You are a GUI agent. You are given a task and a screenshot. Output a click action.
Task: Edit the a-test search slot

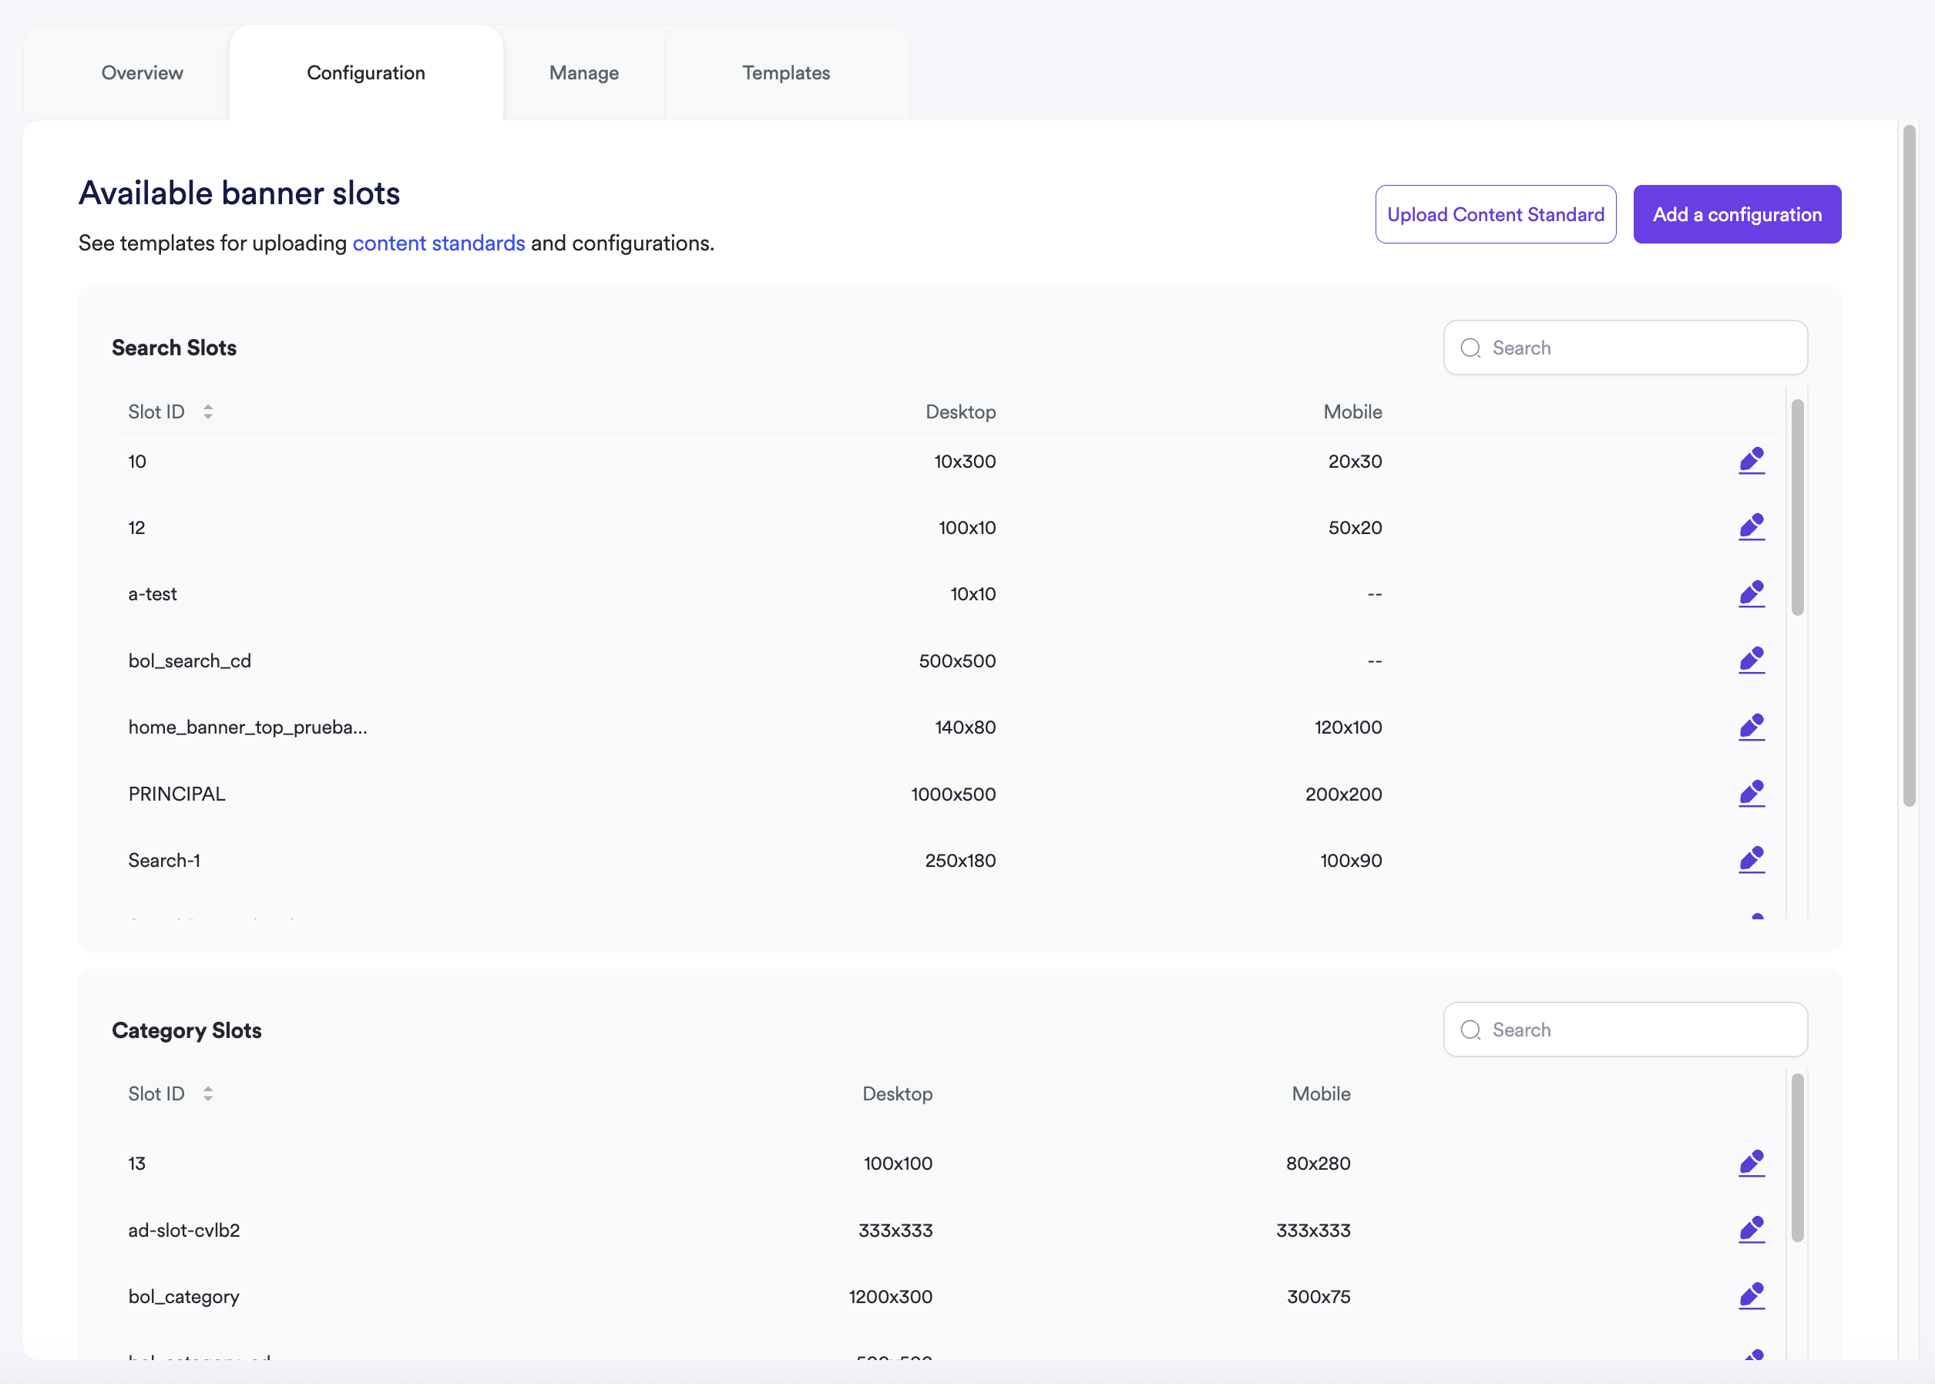(1752, 594)
